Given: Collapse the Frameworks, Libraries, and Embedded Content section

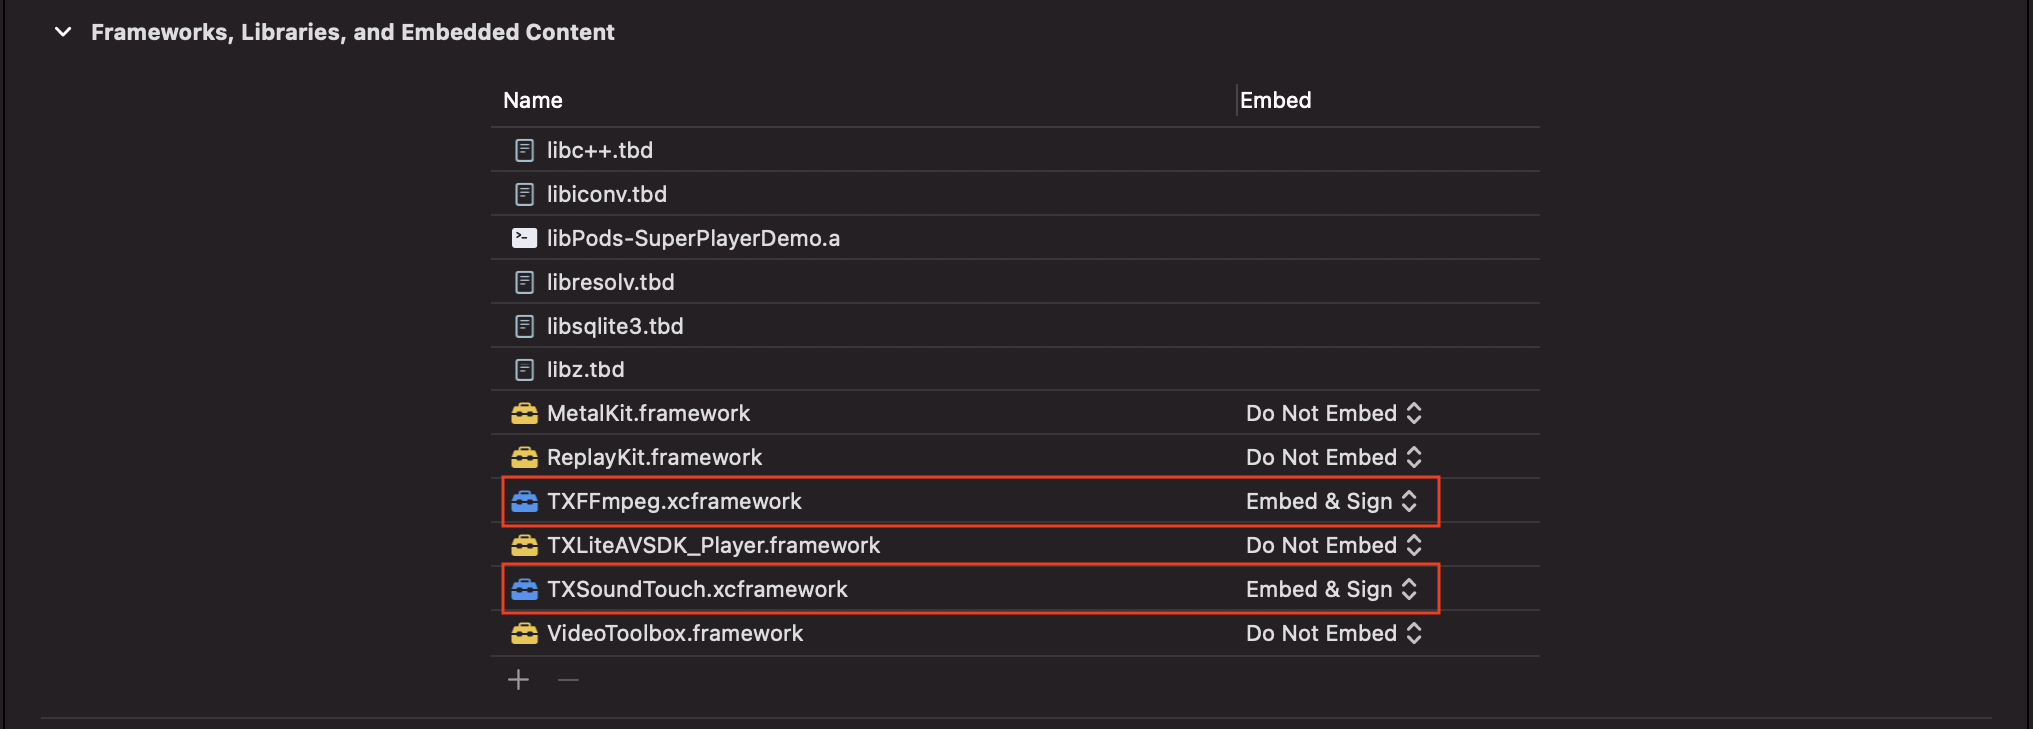Looking at the screenshot, I should [63, 32].
